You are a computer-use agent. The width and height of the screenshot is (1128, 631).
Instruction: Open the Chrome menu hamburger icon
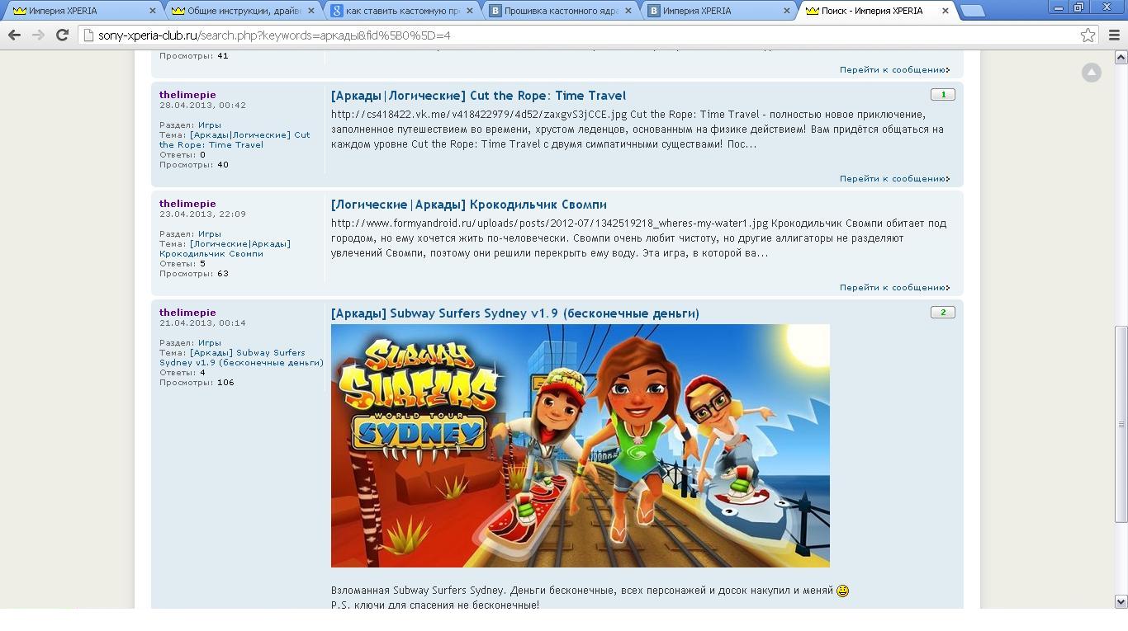[1114, 35]
